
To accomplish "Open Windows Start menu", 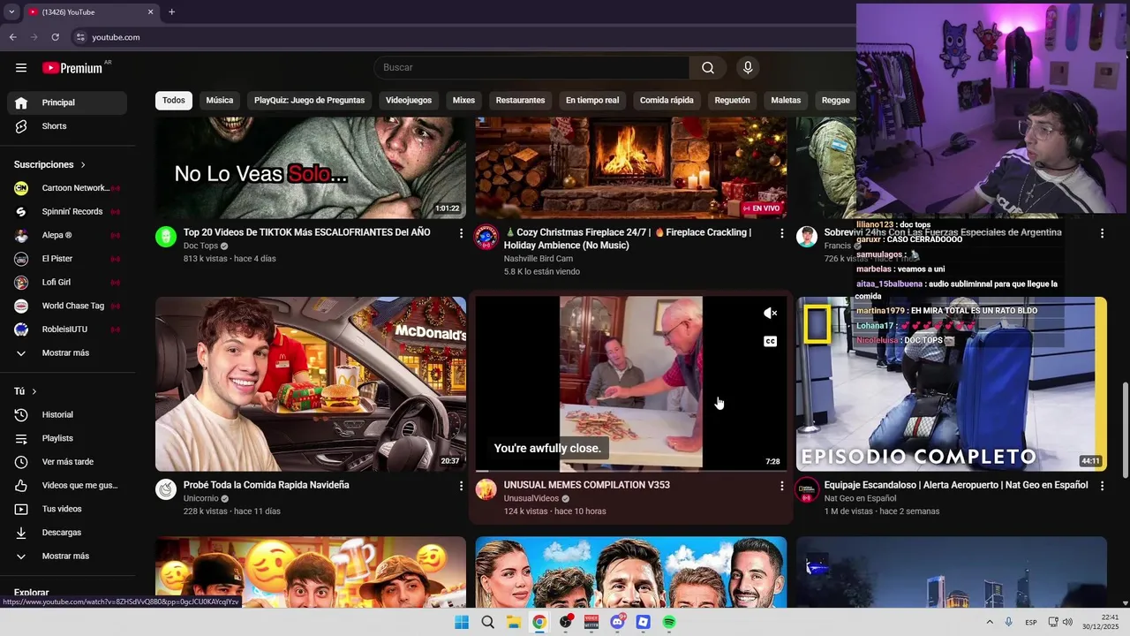I will click(x=462, y=622).
